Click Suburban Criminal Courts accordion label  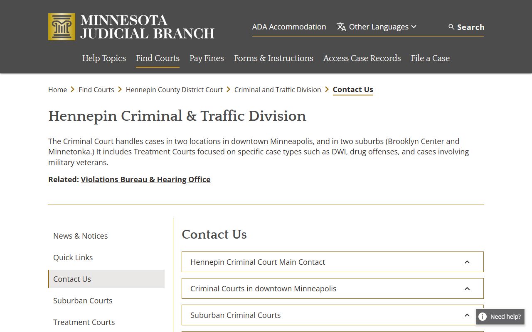click(235, 315)
